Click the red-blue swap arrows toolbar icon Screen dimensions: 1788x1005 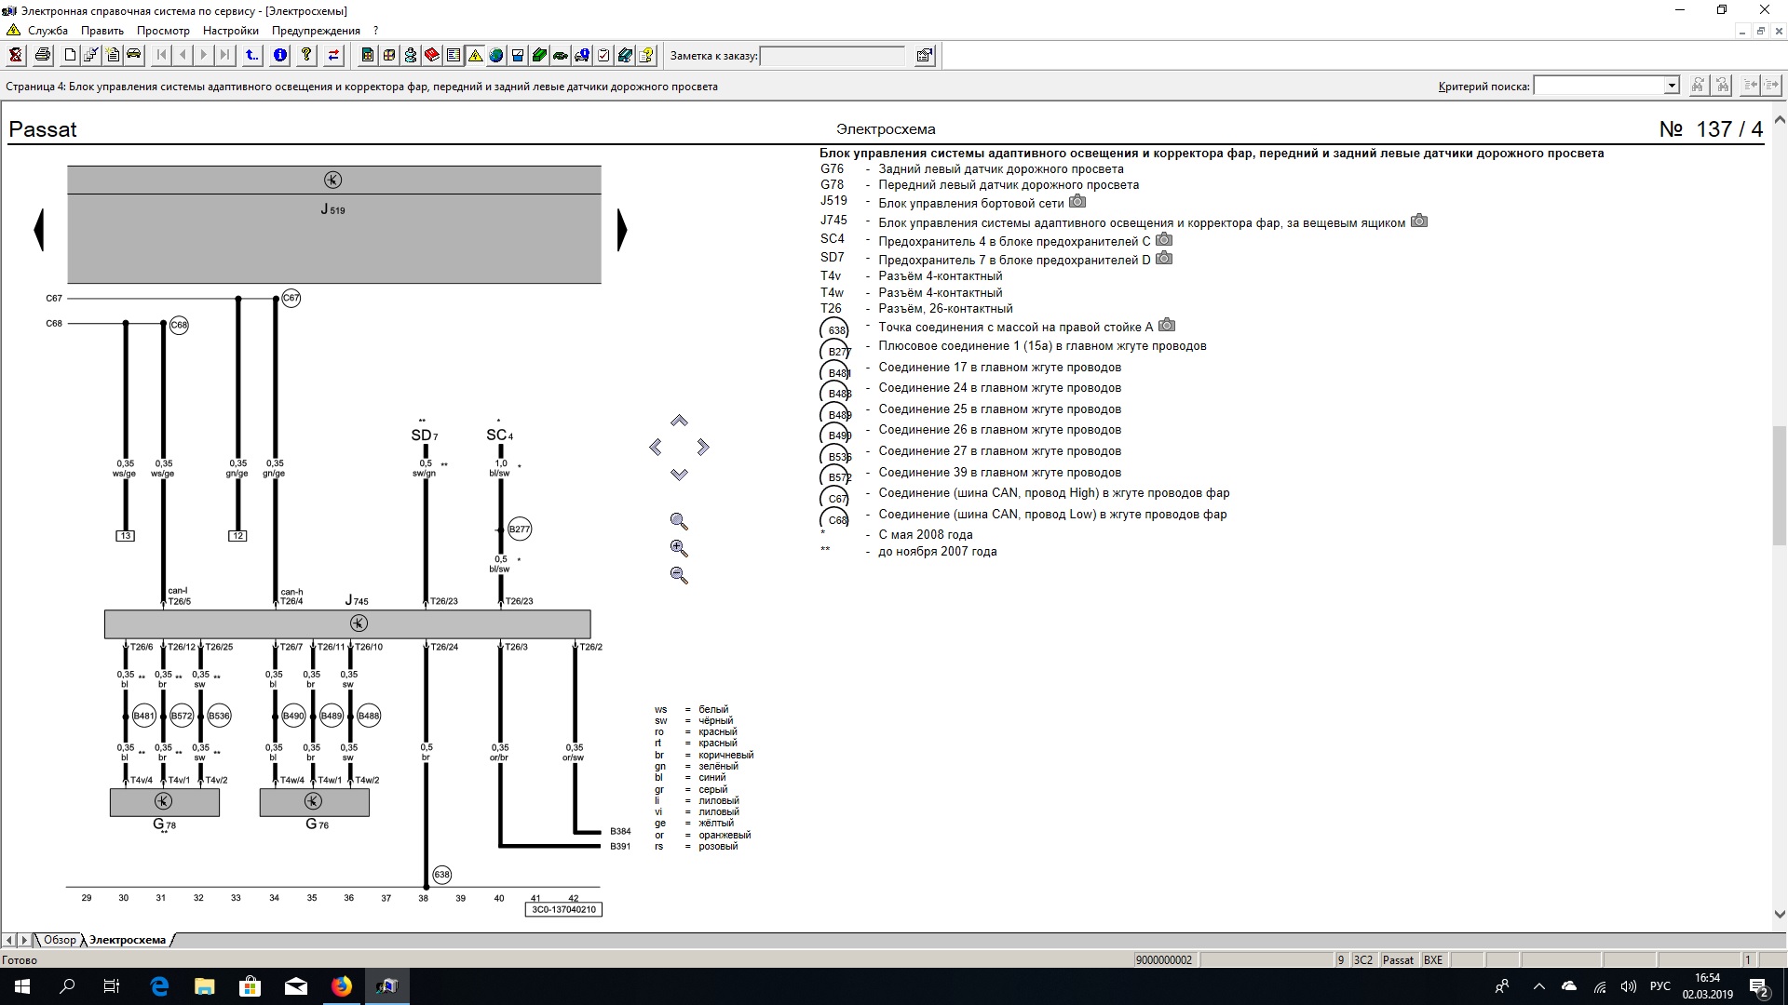333,56
